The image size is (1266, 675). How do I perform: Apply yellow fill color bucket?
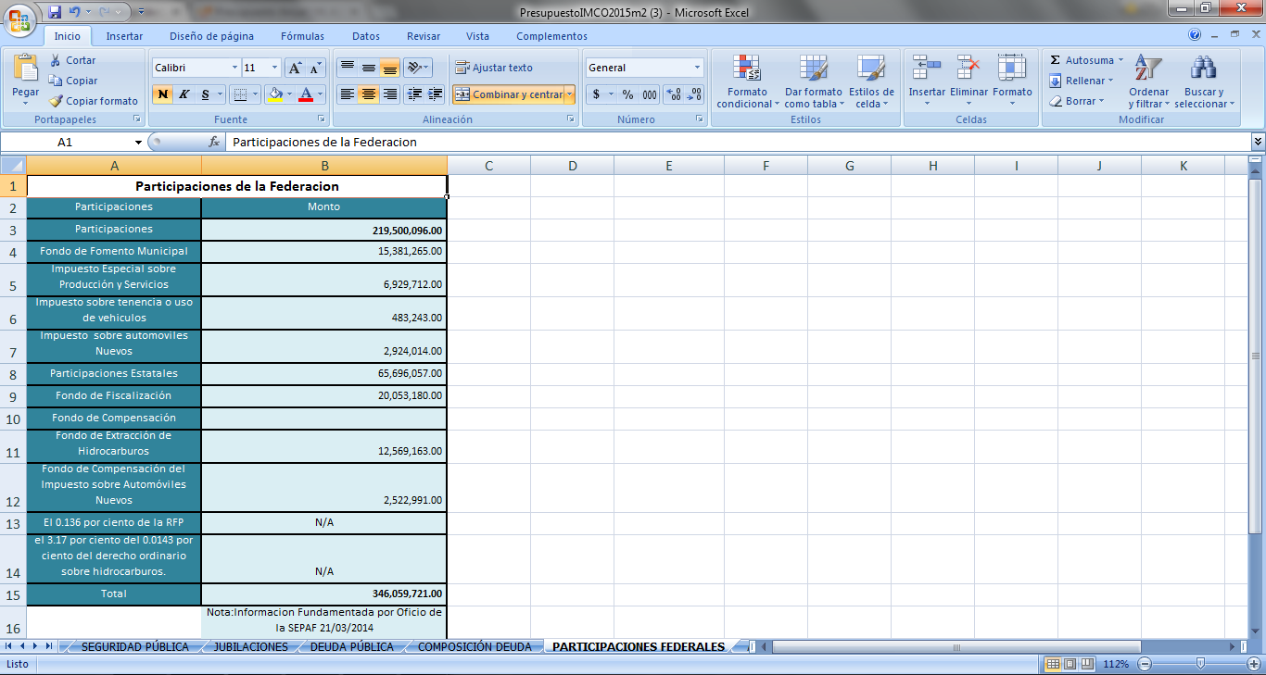[274, 94]
